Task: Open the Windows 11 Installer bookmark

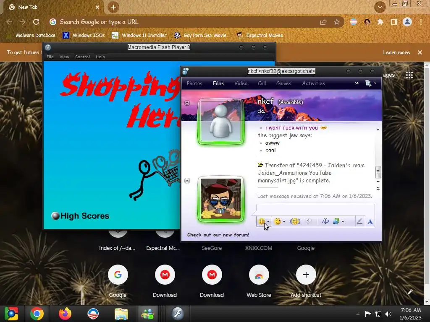Action: 139,35
